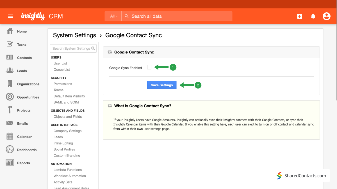Click the Home house icon
This screenshot has height=189, width=337.
pyautogui.click(x=10, y=31)
